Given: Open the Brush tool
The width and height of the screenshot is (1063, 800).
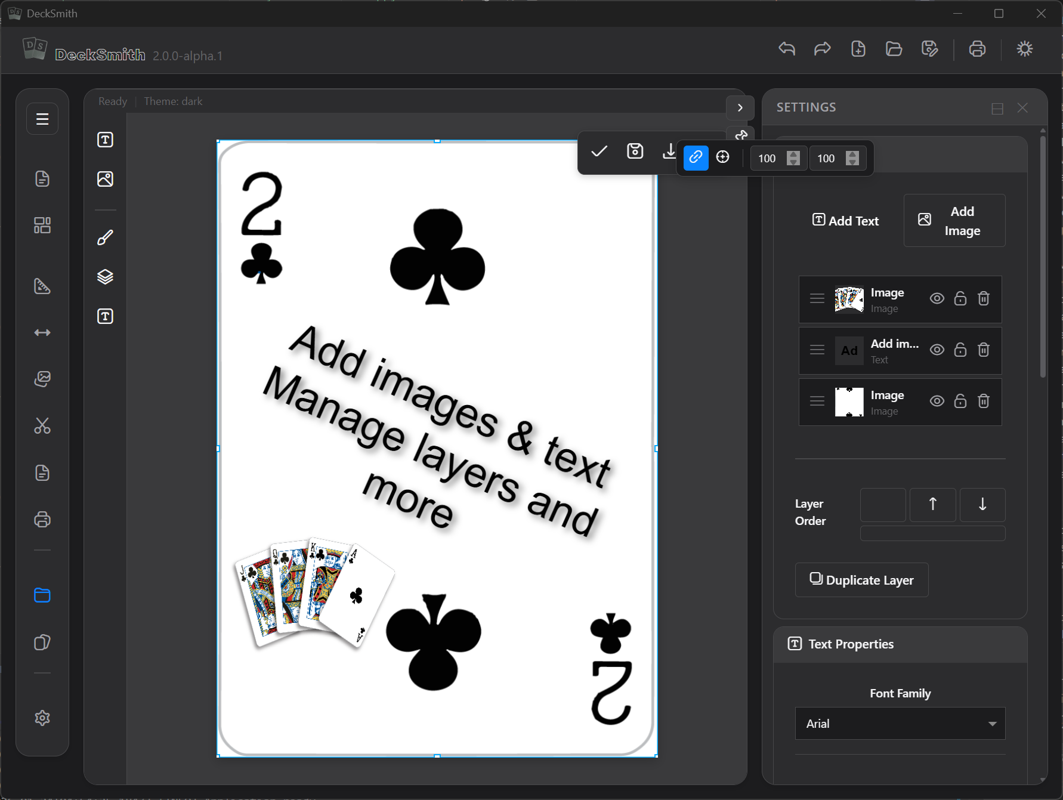Looking at the screenshot, I should pos(104,237).
